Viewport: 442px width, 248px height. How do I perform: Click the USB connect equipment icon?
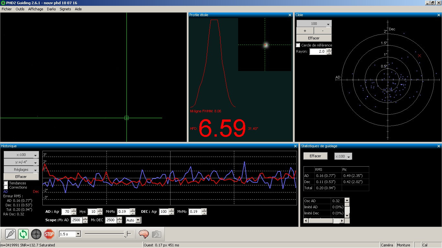11,234
